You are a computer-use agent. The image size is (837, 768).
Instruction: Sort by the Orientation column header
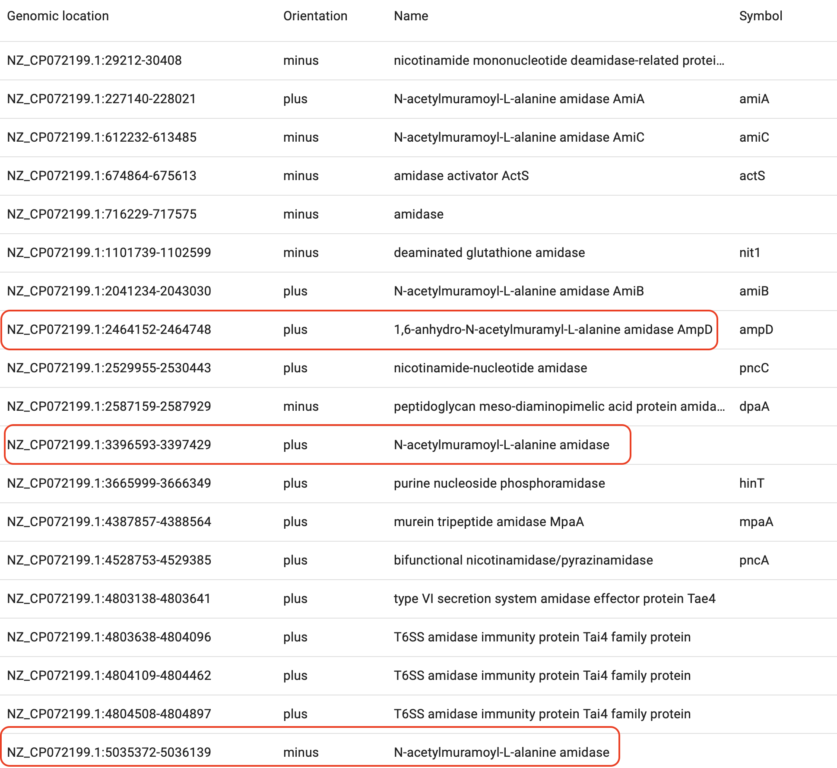[315, 16]
